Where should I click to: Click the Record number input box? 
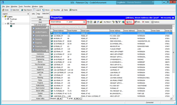coord(65,98)
